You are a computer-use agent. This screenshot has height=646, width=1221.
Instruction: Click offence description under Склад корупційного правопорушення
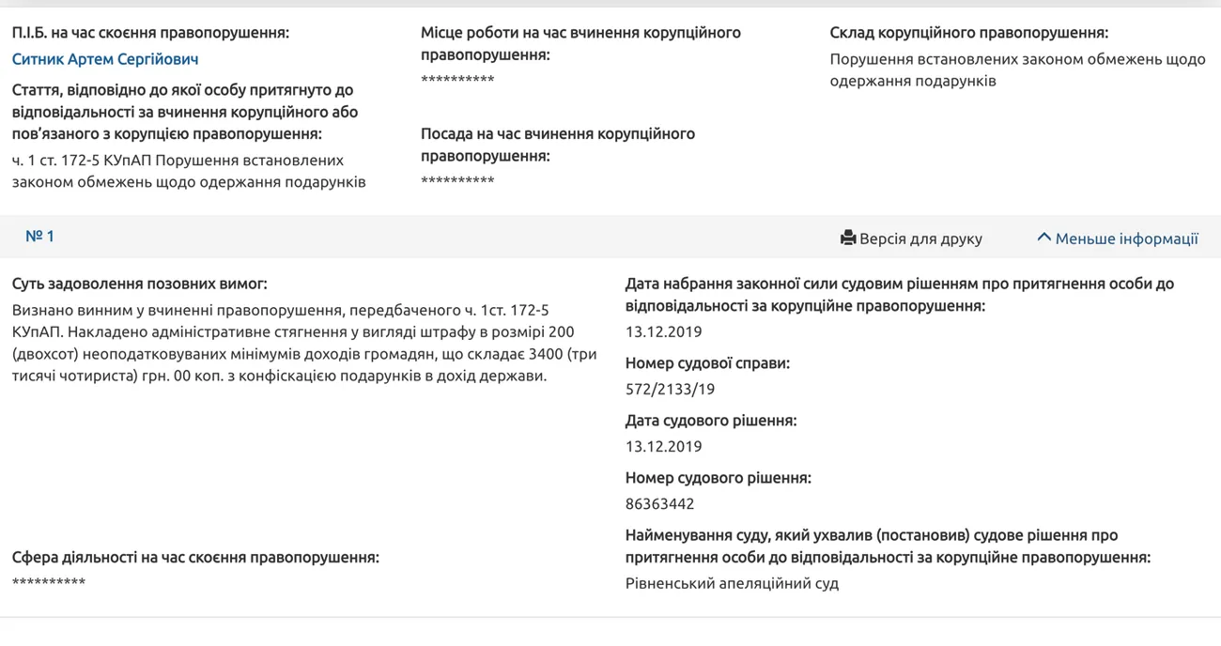click(x=1017, y=70)
